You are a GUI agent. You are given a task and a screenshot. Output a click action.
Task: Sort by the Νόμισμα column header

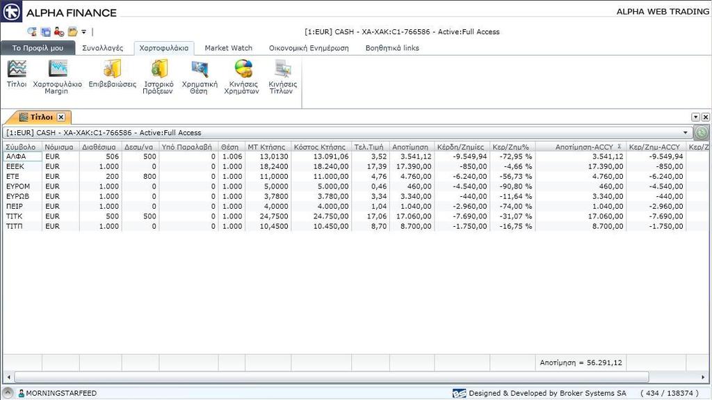click(60, 147)
